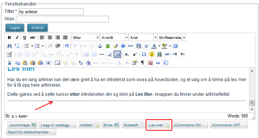259x138 pixels.
Task: Toggle fullscreen editor mode
Action: (x=175, y=46)
